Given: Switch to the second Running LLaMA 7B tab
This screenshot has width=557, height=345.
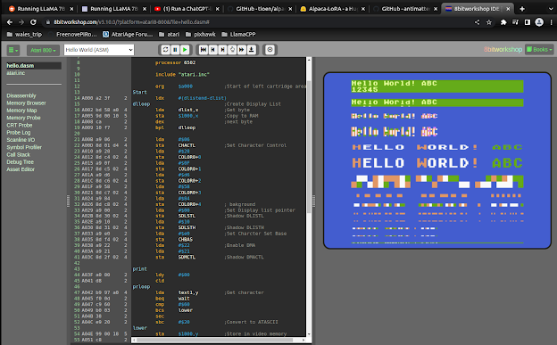Looking at the screenshot, I should click(x=113, y=9).
